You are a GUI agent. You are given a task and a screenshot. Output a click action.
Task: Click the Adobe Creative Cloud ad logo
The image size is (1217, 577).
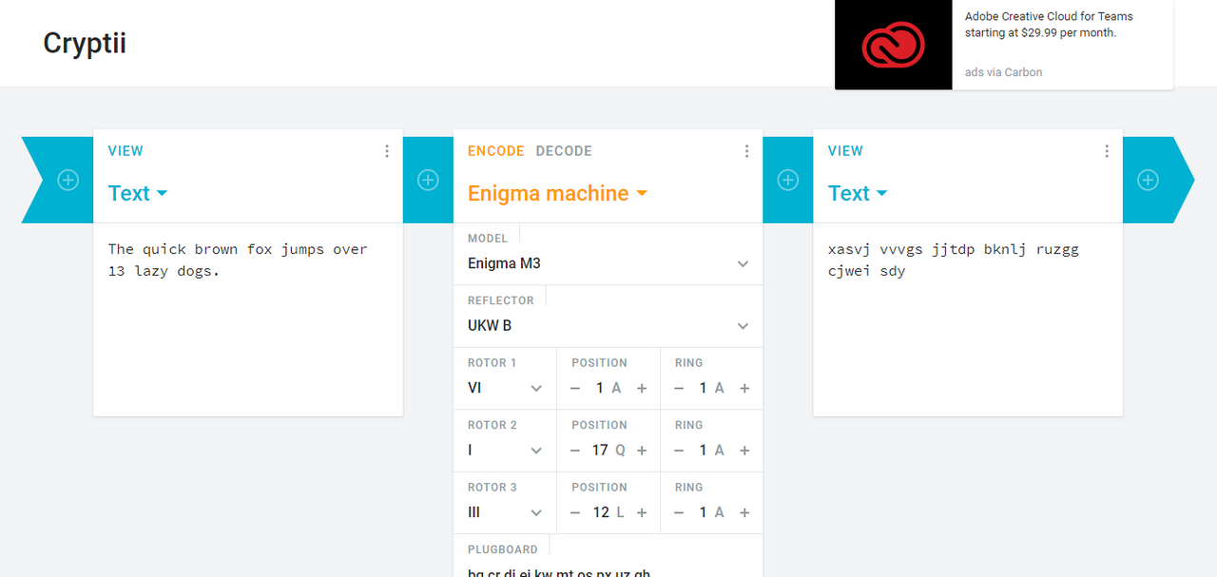(893, 45)
